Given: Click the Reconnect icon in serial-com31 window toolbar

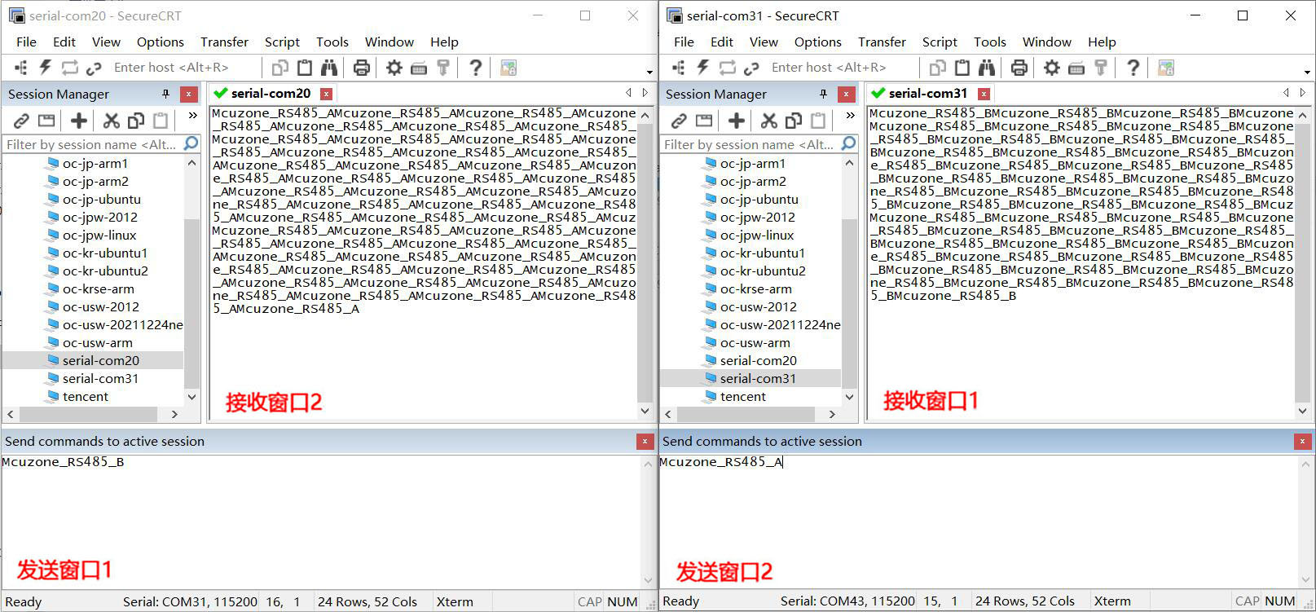Looking at the screenshot, I should (728, 68).
